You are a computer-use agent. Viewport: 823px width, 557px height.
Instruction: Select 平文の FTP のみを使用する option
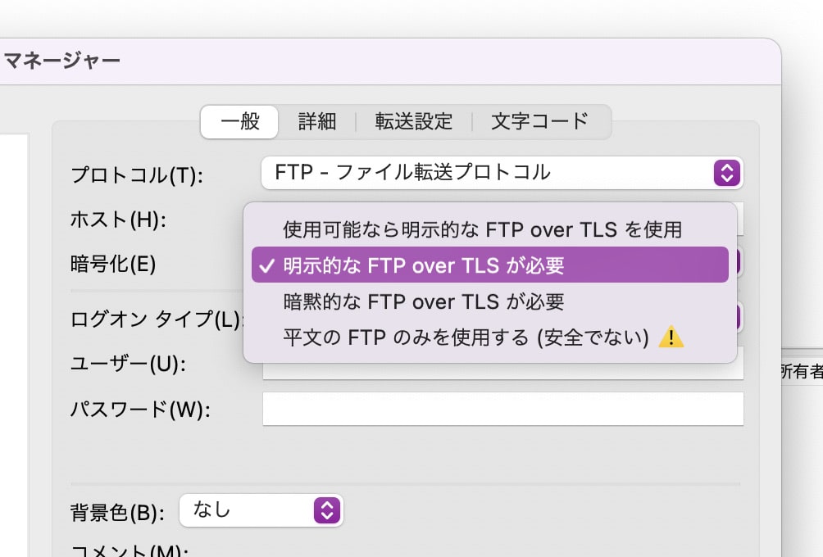pyautogui.click(x=466, y=337)
